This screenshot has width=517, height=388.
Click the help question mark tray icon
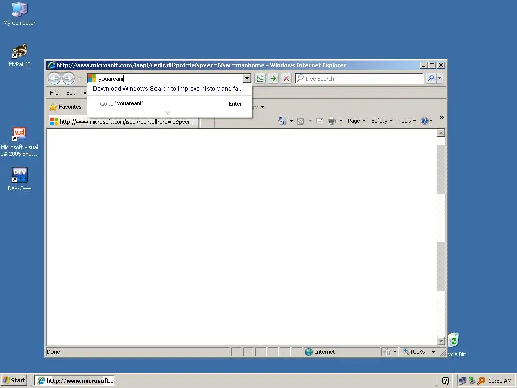[445, 381]
